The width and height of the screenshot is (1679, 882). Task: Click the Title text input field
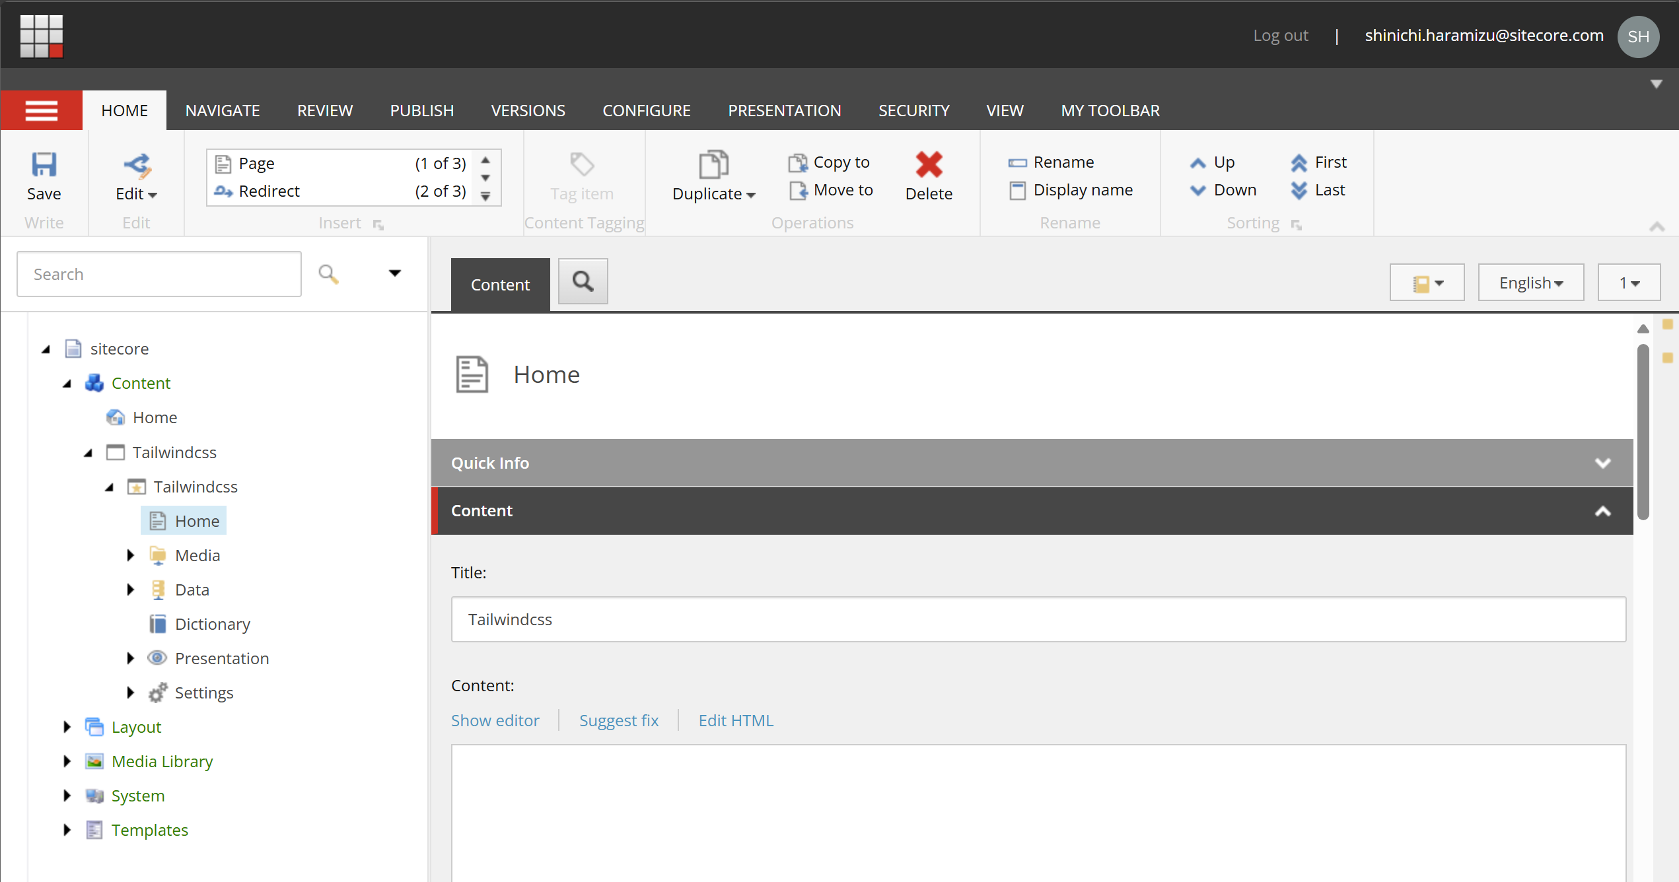[x=1040, y=619]
